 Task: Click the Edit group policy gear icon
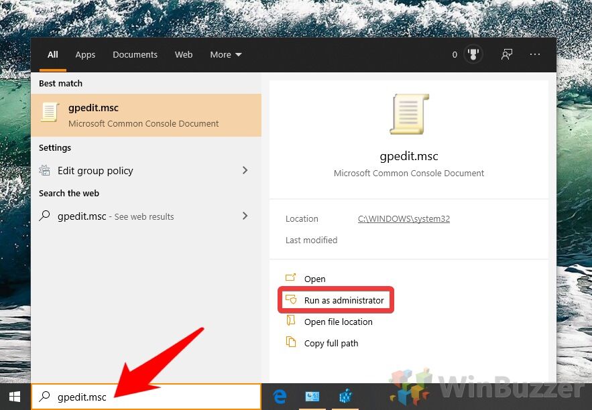coord(44,170)
